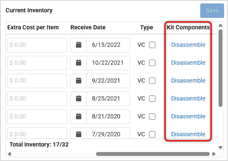Open calendar icon for 8/25/2021 row
The width and height of the screenshot is (228, 161).
tap(79, 98)
